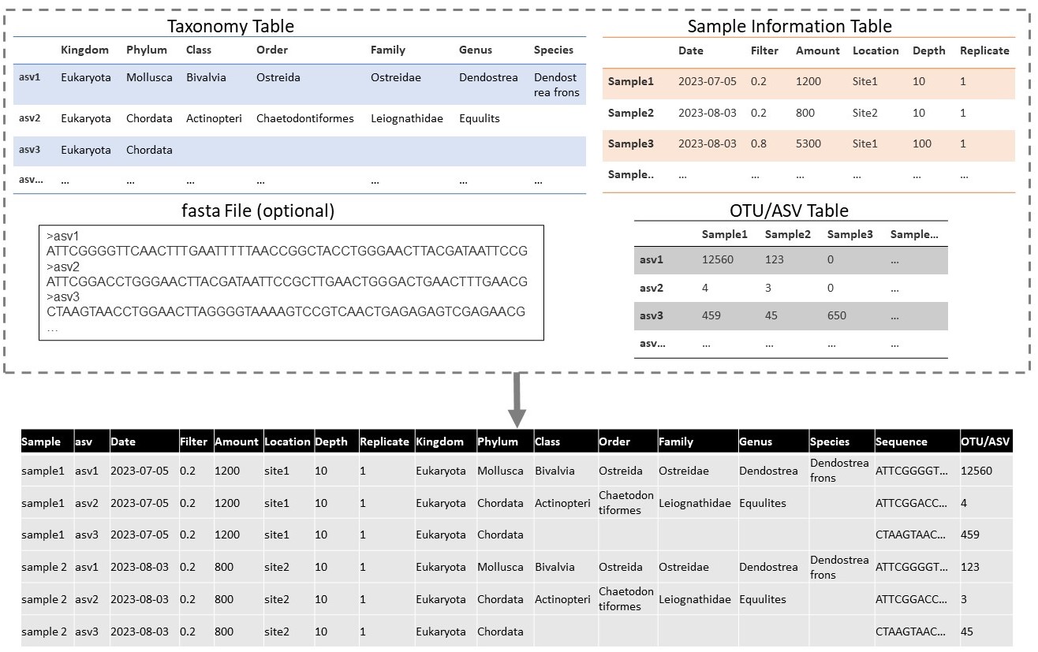1038x652 pixels.
Task: Click the OTU/ASV Table title
Action: tap(789, 211)
